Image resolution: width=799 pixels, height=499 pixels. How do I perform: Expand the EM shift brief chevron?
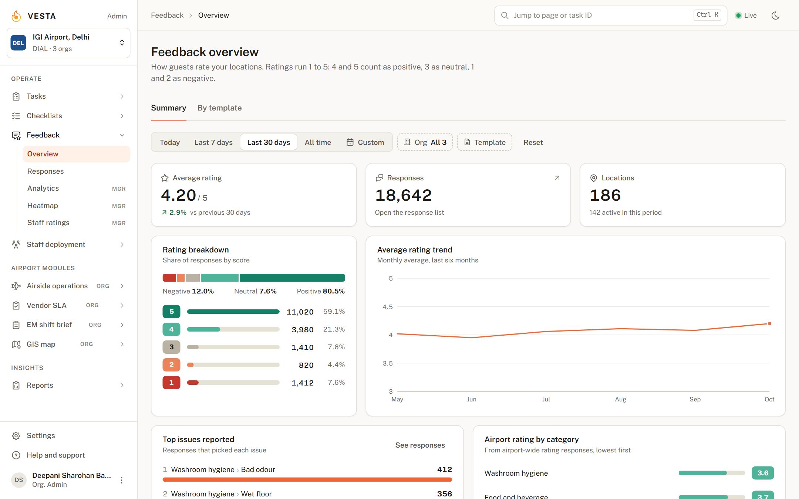pyautogui.click(x=122, y=325)
